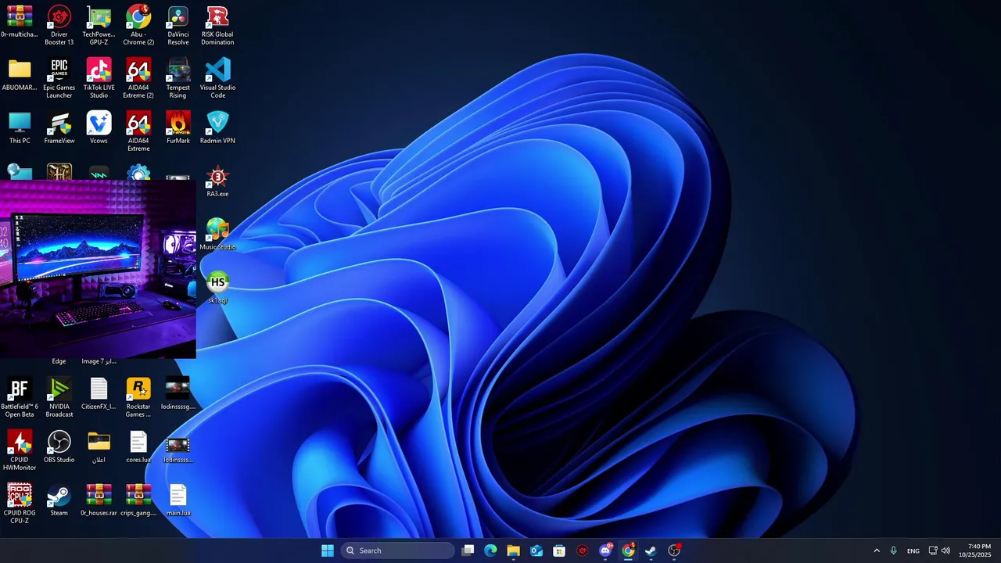Open Outlook from taskbar

(x=536, y=550)
